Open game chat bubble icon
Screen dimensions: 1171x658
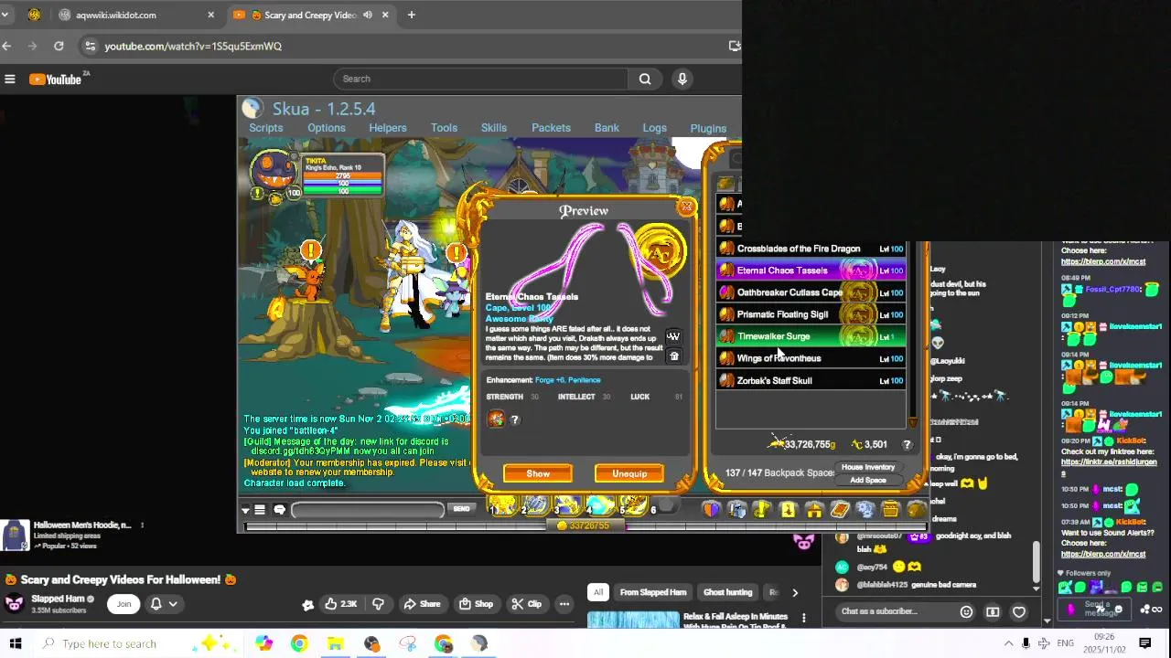pos(280,510)
